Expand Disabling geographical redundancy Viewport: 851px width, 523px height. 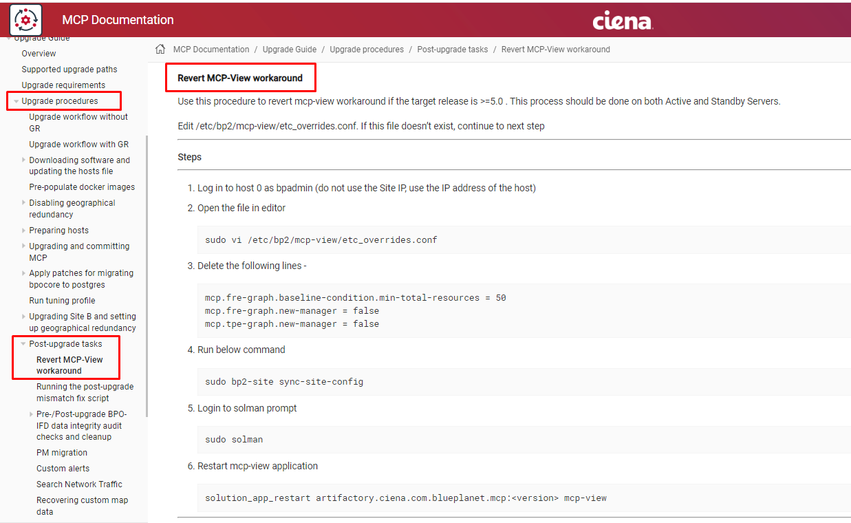point(23,202)
